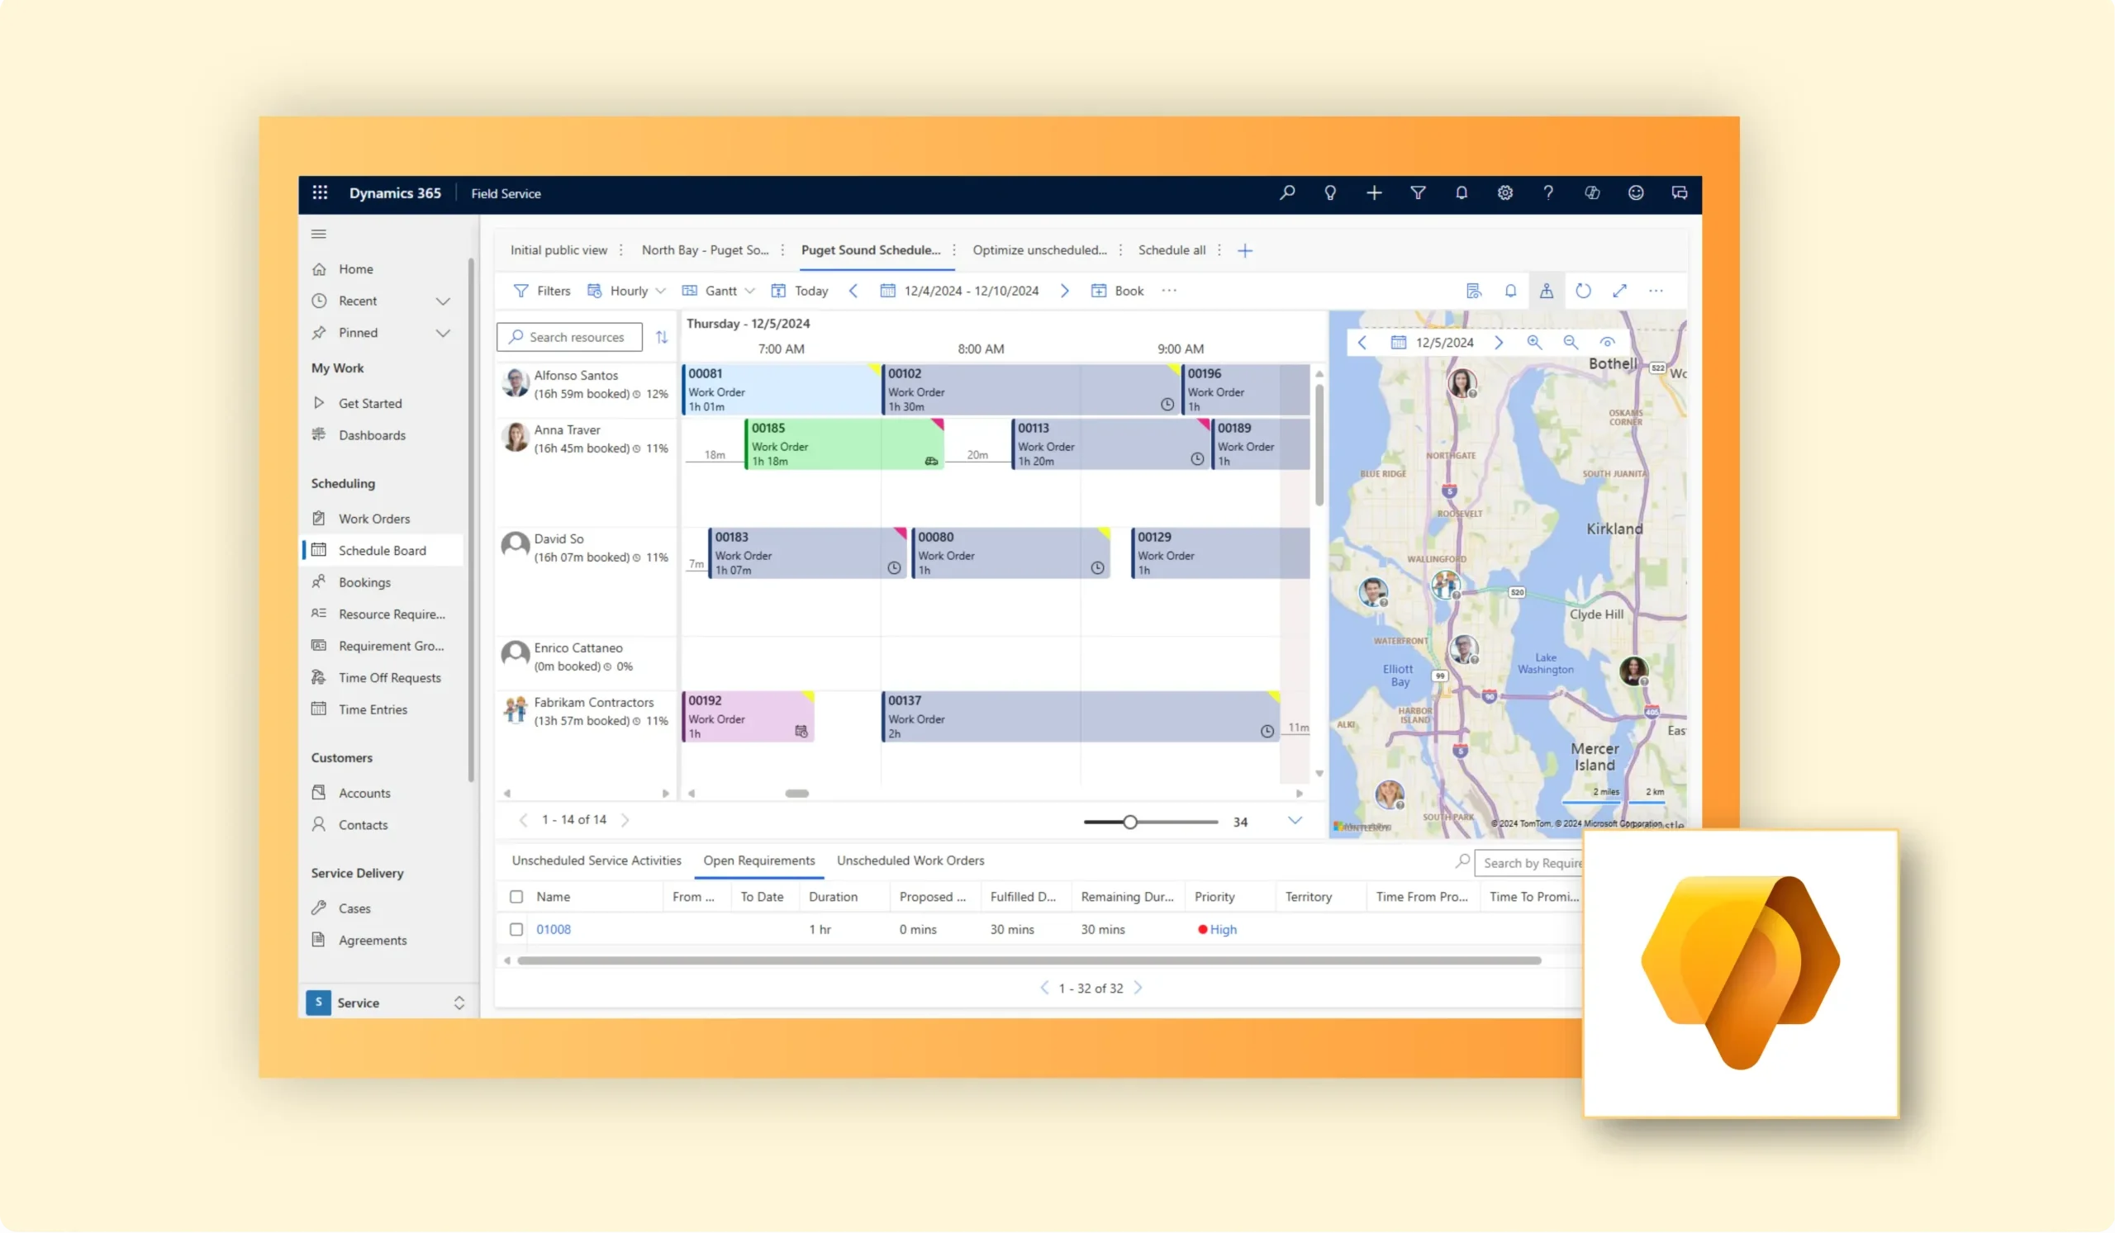The height and width of the screenshot is (1233, 2115).
Task: Open requirement link 01008
Action: click(553, 930)
